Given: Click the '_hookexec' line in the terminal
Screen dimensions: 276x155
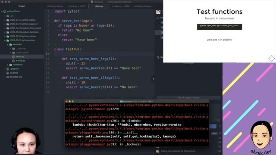Looking at the screenshot, I should pyautogui.click(x=103, y=144).
